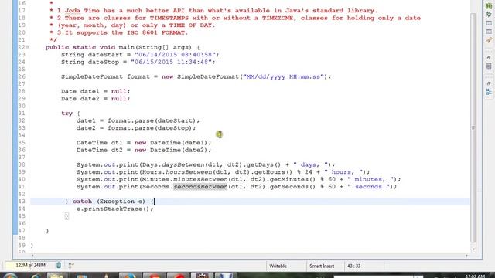495x278 pixels.
Task: Click 'e.printStackTrace();' on line 44
Action: click(115, 208)
